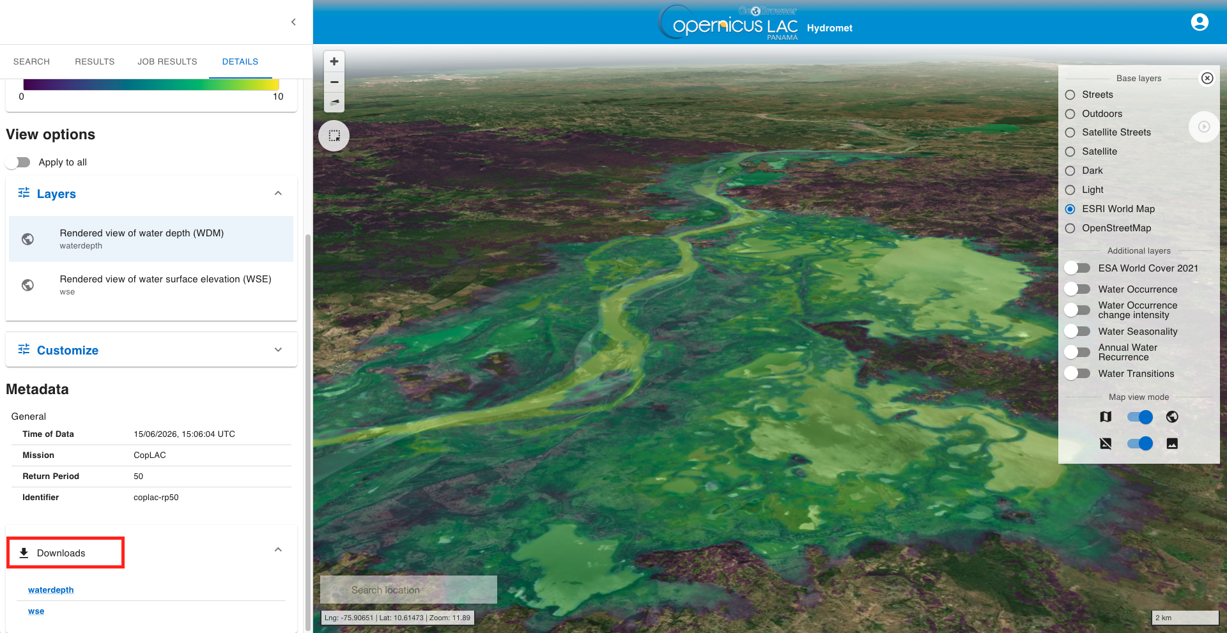This screenshot has height=633, width=1227.
Task: Activate the area selection tool
Action: pos(334,136)
